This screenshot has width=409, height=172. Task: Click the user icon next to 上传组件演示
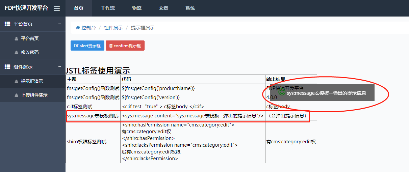(16, 95)
